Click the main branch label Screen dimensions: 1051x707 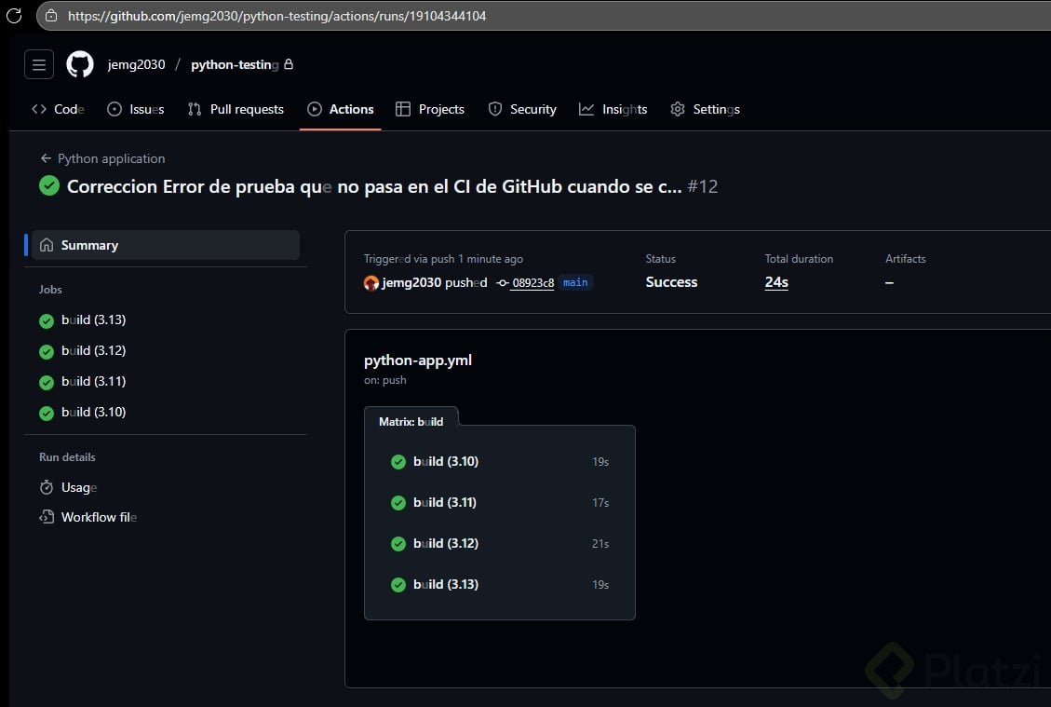[575, 282]
